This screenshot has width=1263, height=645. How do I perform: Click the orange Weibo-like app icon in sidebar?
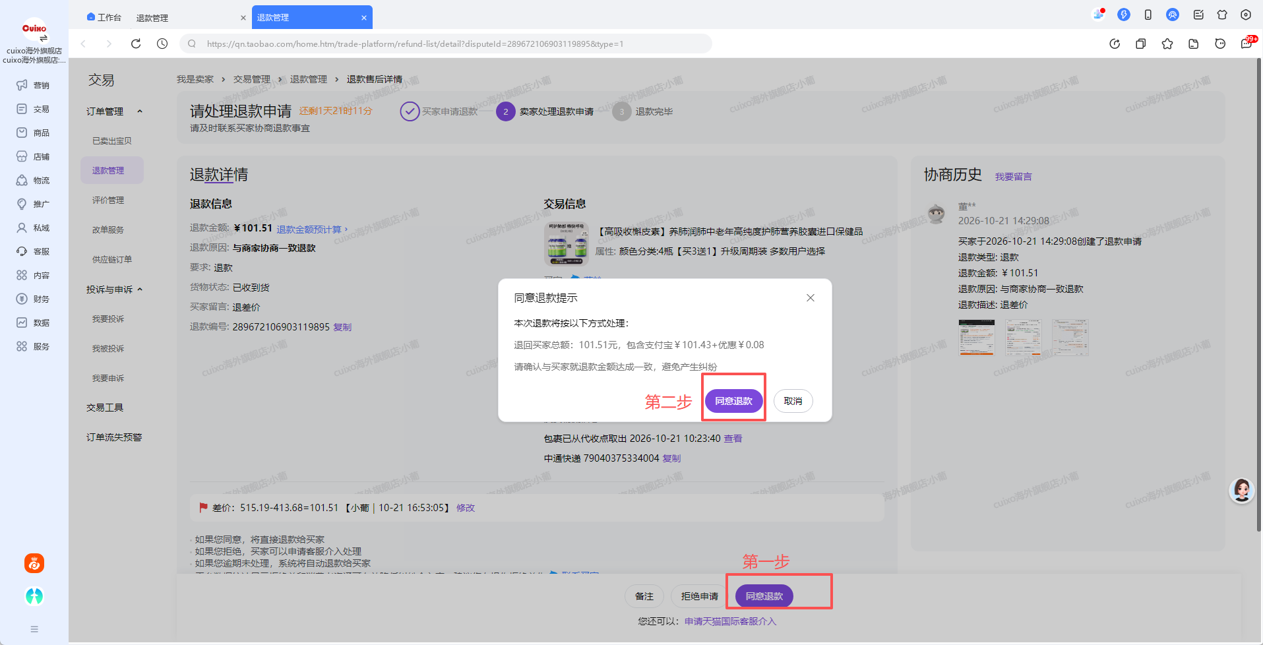click(34, 563)
